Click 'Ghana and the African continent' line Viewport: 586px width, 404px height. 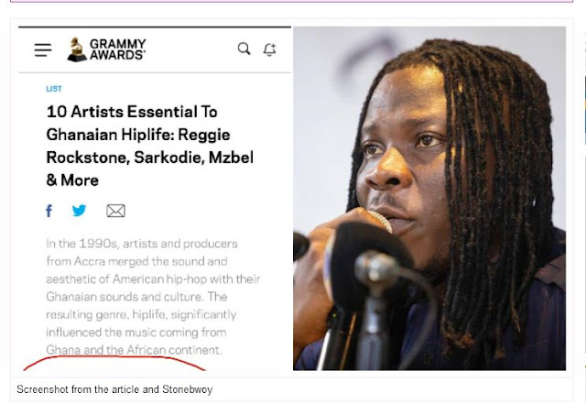[x=134, y=350]
